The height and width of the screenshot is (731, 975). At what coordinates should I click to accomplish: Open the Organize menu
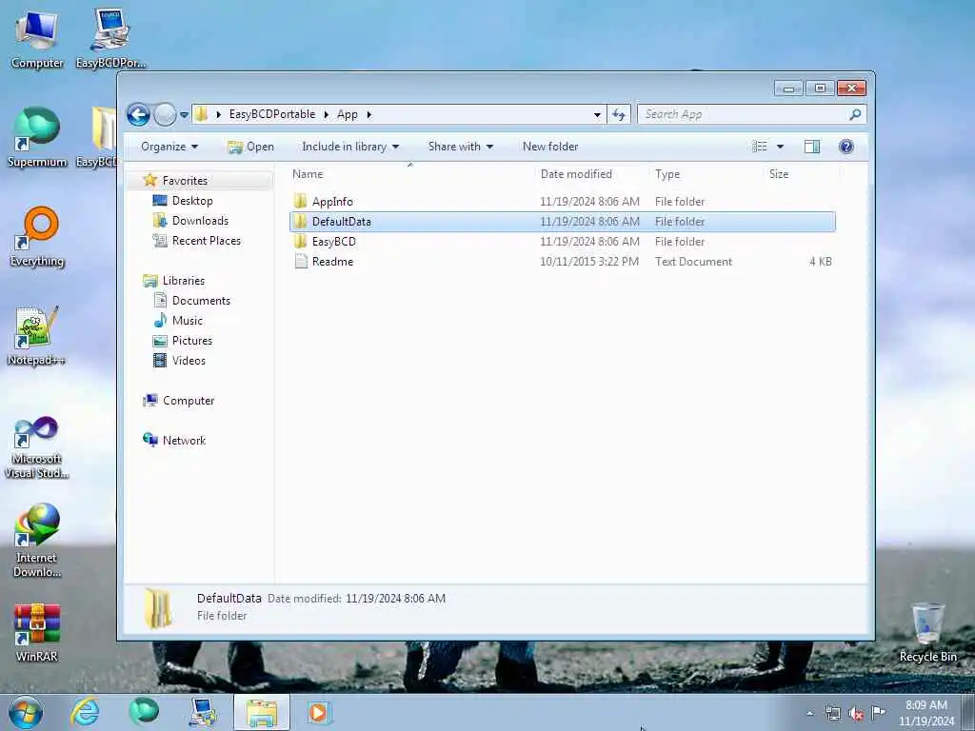169,147
